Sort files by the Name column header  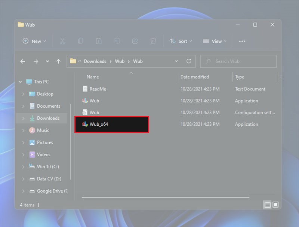click(92, 77)
